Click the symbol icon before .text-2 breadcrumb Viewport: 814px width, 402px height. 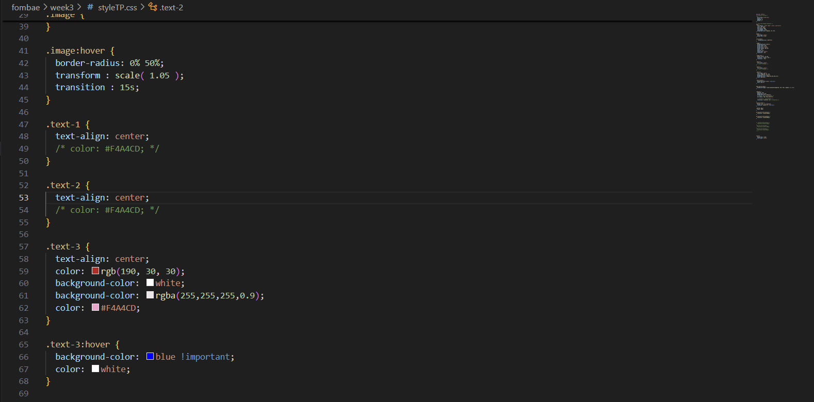153,7
